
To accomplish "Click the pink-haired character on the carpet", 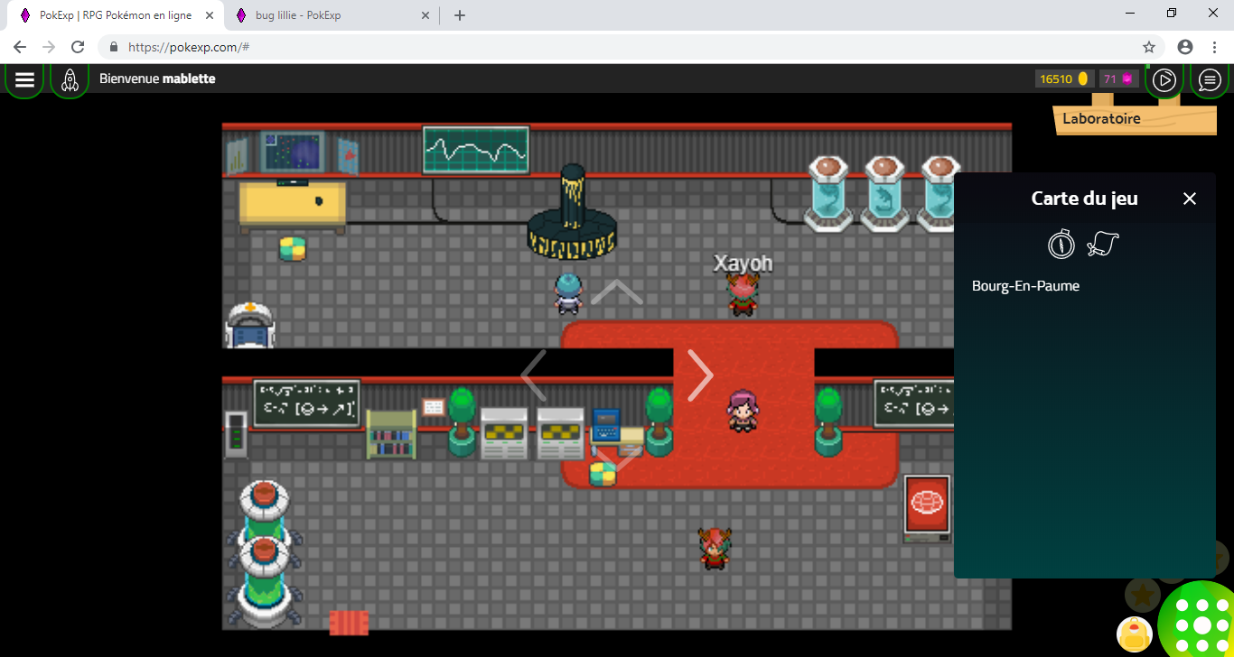I will 743,411.
